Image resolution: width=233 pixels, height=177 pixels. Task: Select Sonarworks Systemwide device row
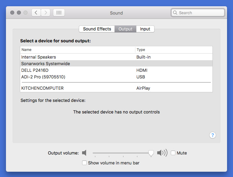[117, 64]
